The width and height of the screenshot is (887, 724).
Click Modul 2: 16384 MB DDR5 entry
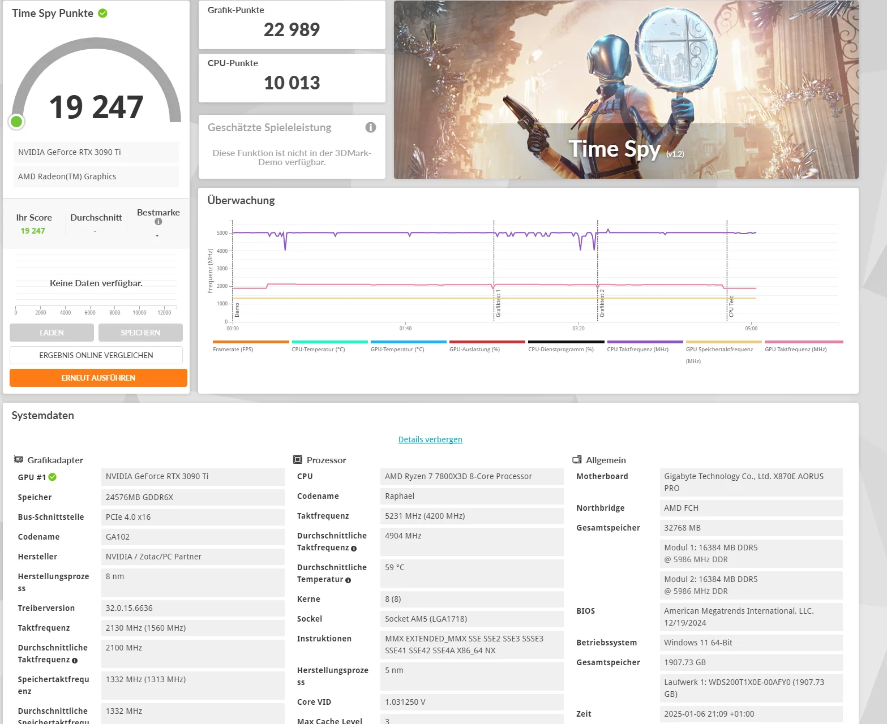click(x=751, y=585)
